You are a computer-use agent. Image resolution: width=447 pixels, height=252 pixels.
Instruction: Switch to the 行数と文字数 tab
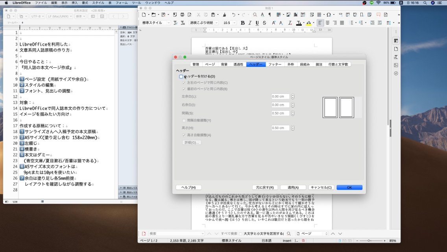338,65
